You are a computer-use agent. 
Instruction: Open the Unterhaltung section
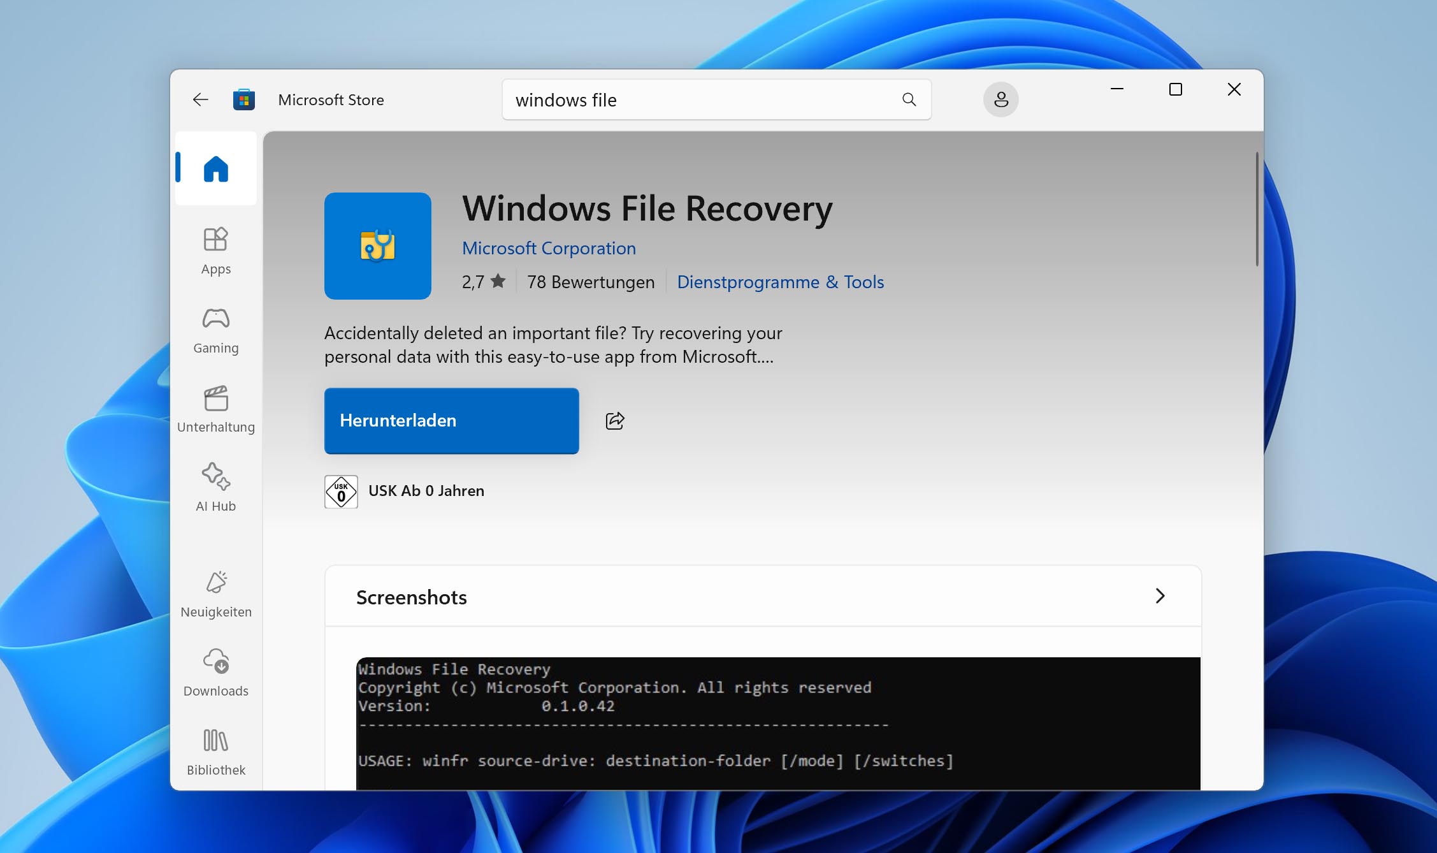(x=216, y=409)
